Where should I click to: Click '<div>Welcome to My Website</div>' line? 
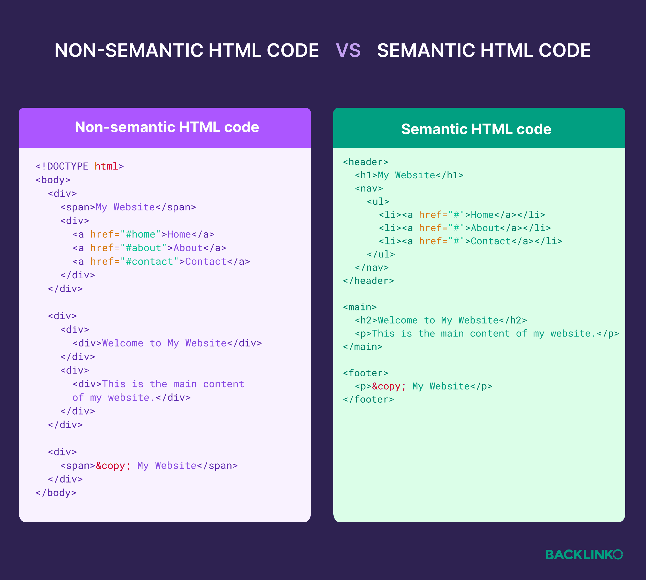click(167, 343)
